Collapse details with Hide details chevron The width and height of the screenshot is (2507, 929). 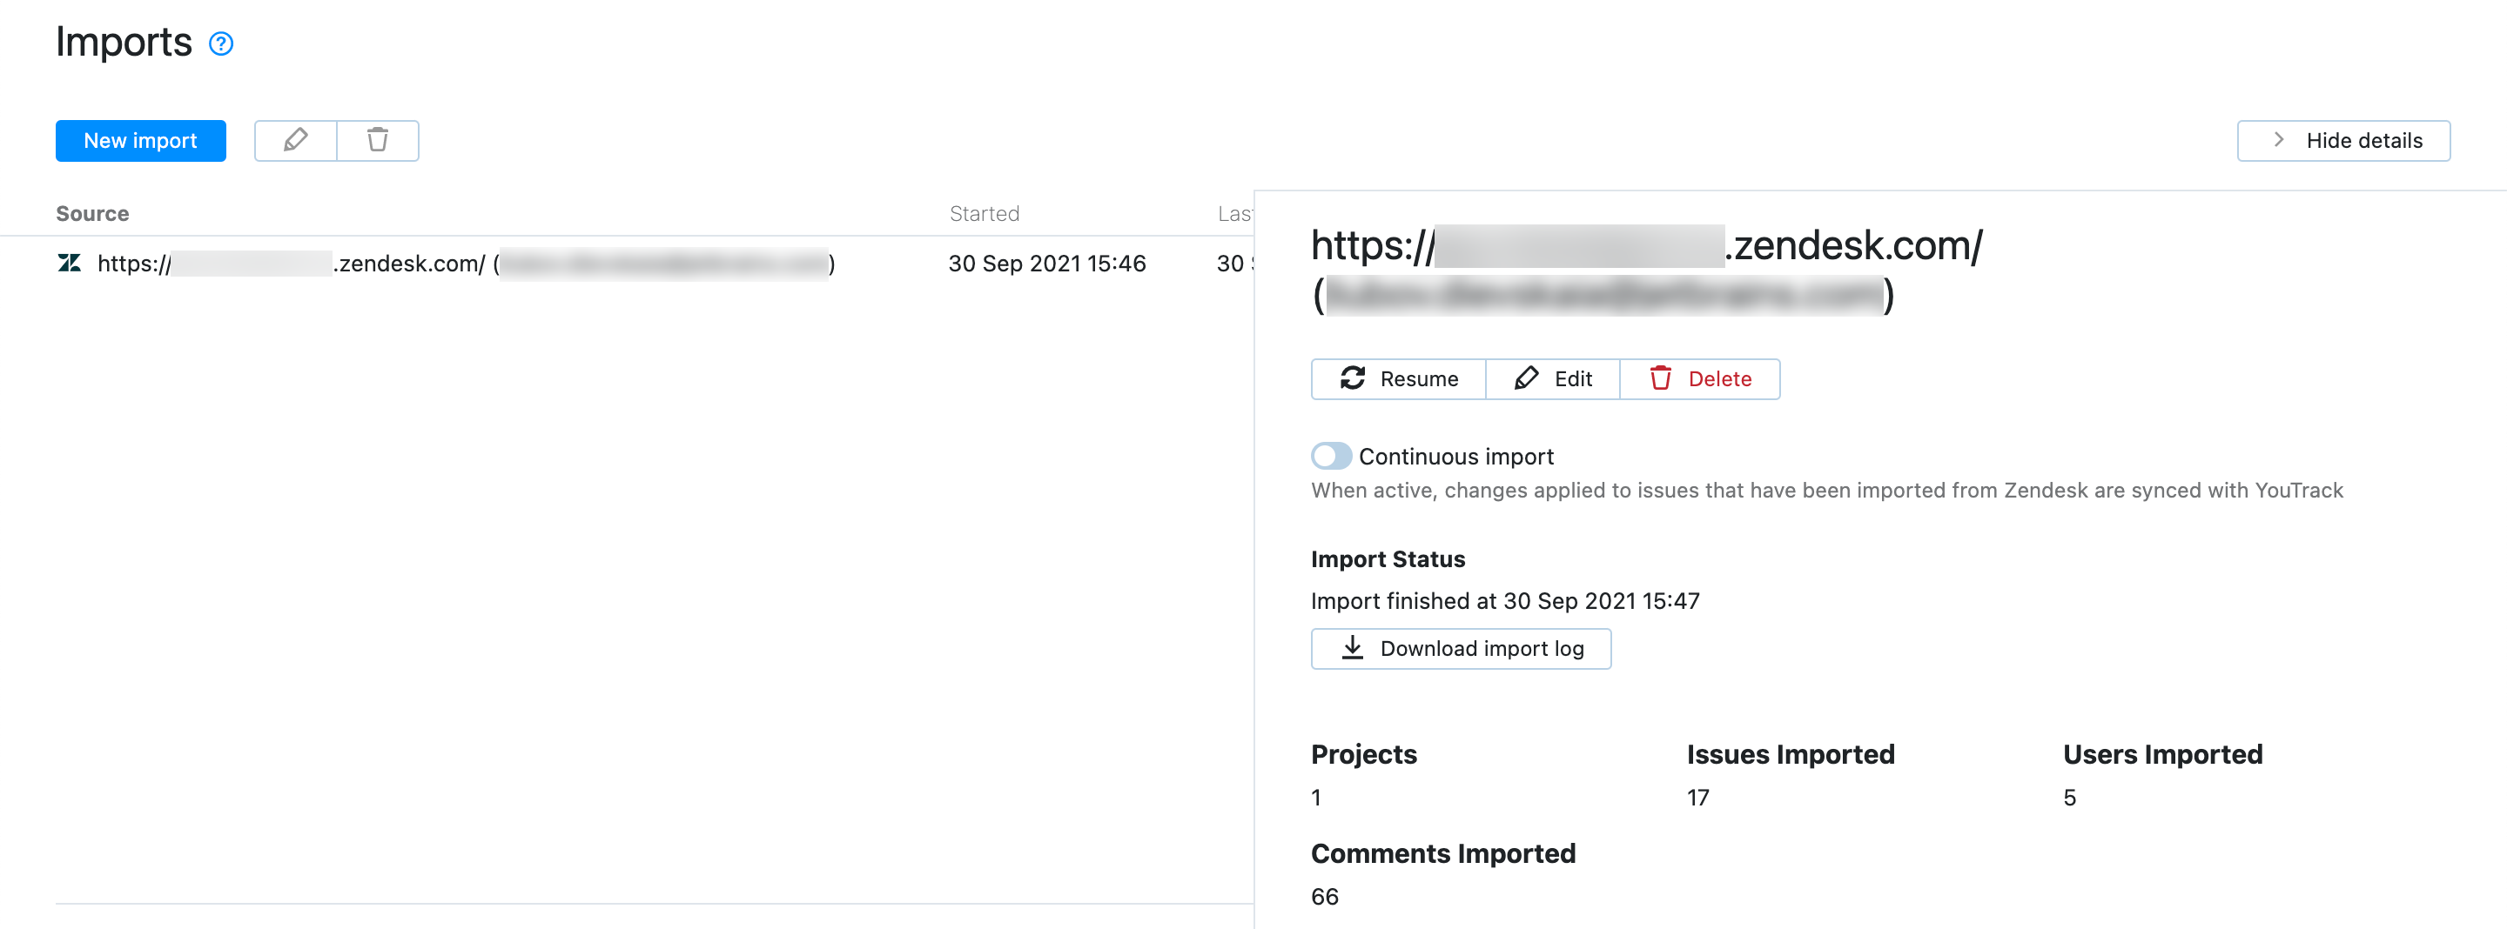2343,140
